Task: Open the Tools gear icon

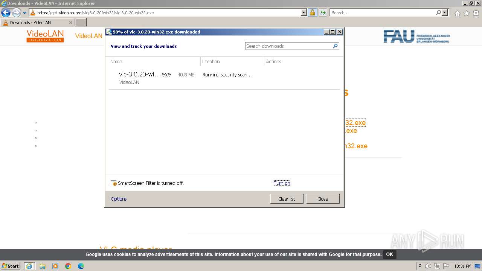Action: click(x=476, y=13)
